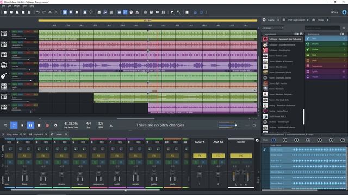Close the Mixer tab
This screenshot has height=195, width=348.
tap(66, 134)
